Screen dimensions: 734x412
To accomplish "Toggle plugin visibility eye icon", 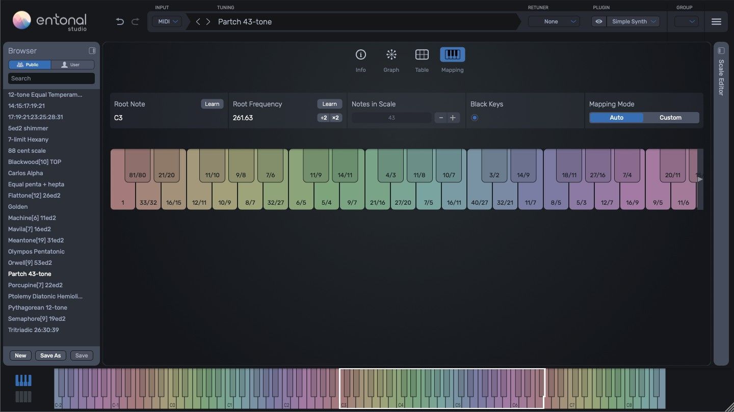I will coord(599,21).
